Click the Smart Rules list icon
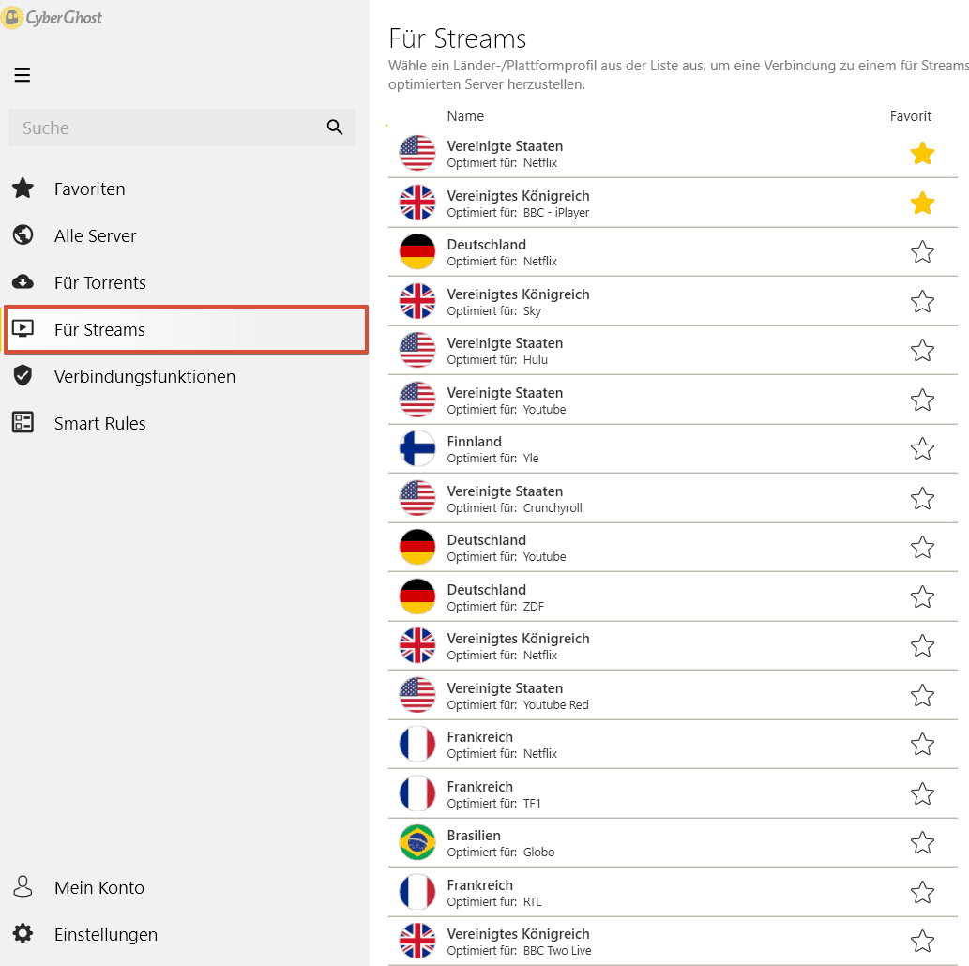This screenshot has height=966, width=969. (23, 422)
